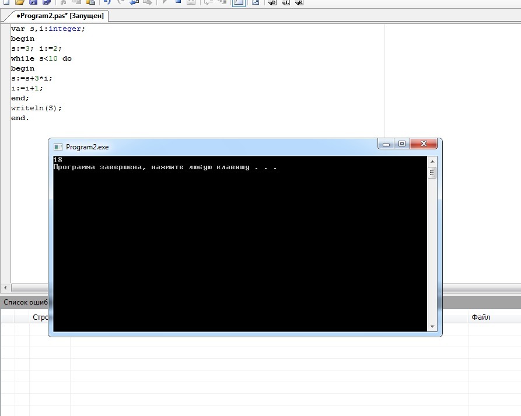Maximize the Program2.exe console window
Viewport: 521px width, 416px height.
[402, 144]
